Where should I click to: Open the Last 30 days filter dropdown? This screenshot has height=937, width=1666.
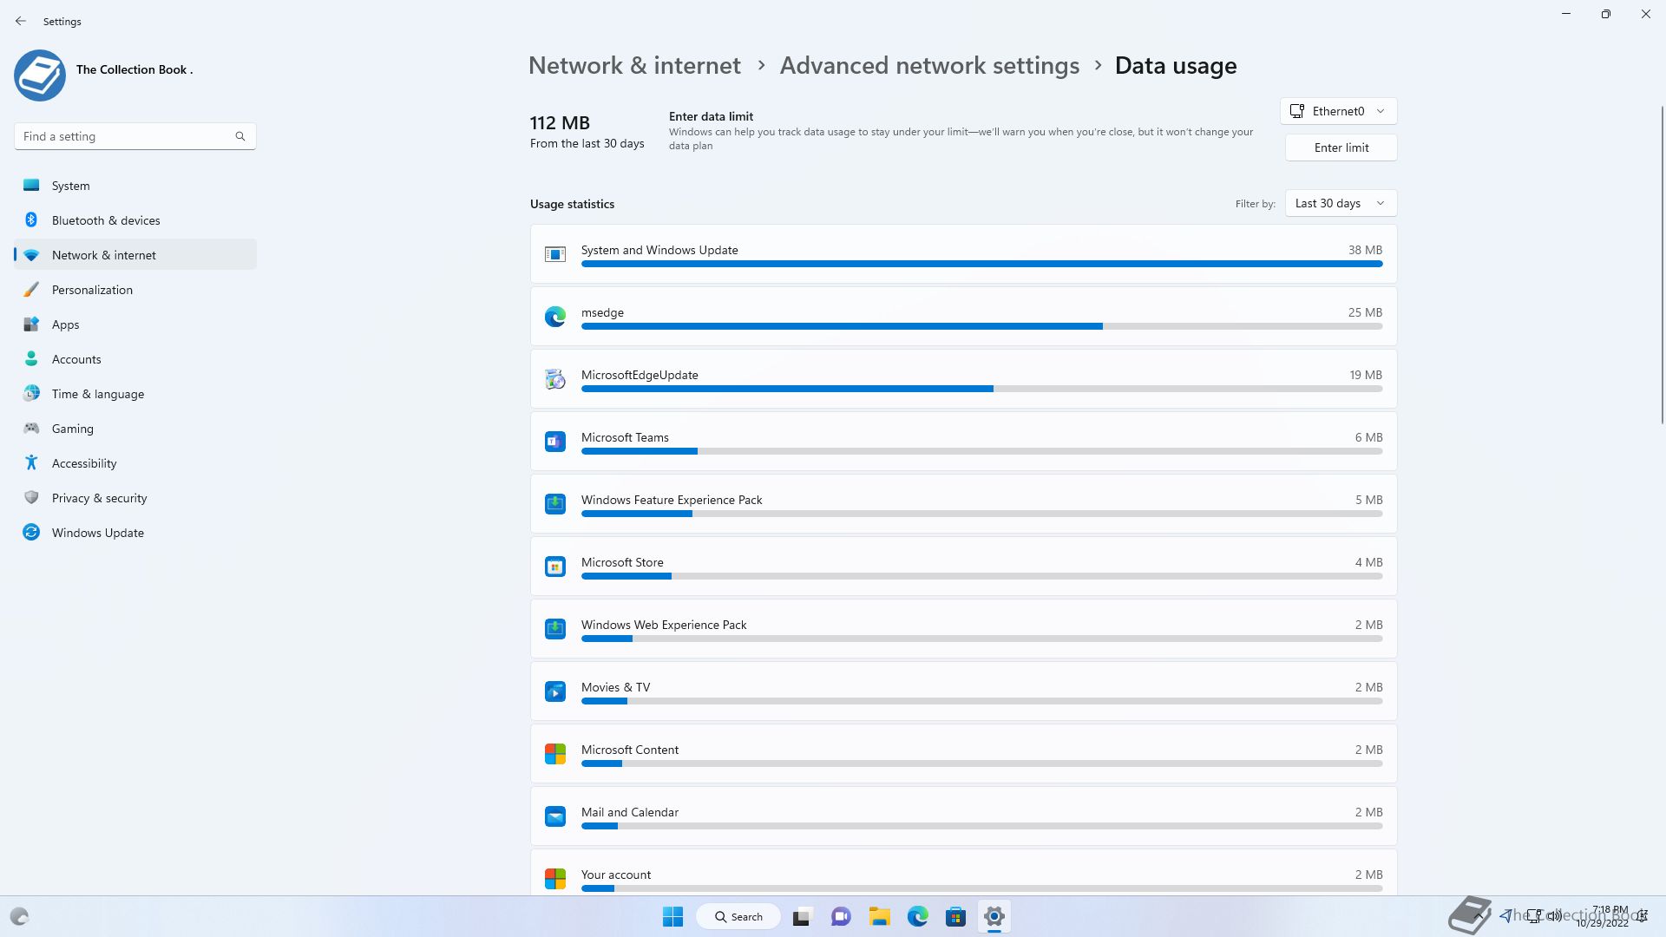(1341, 203)
